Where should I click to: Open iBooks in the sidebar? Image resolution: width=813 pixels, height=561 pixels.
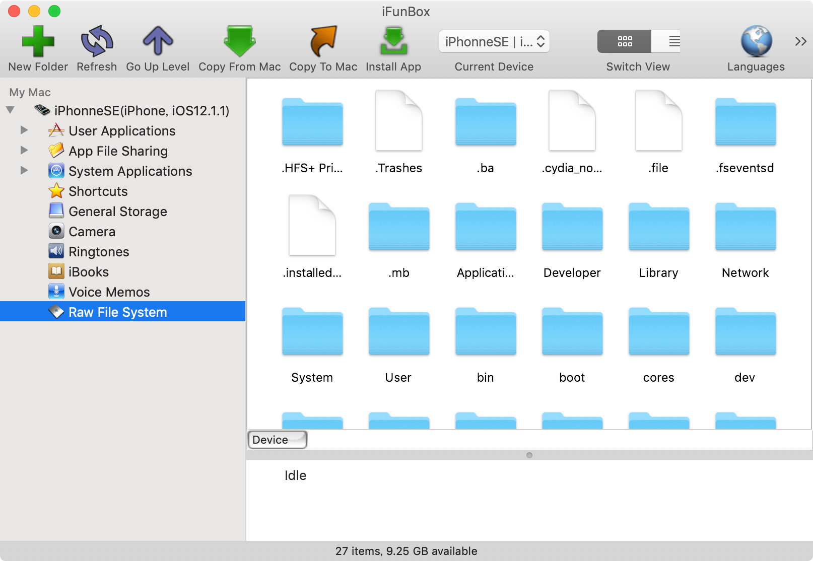[x=89, y=272]
